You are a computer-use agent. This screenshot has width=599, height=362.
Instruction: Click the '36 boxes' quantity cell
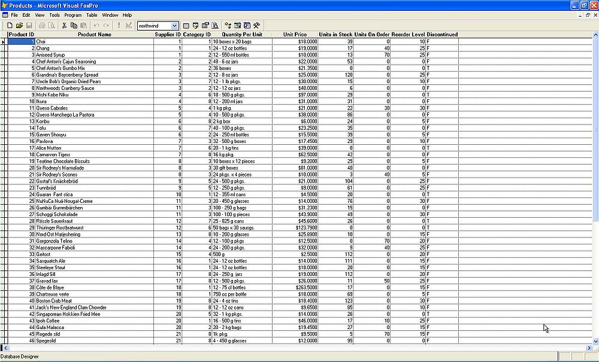tap(242, 68)
